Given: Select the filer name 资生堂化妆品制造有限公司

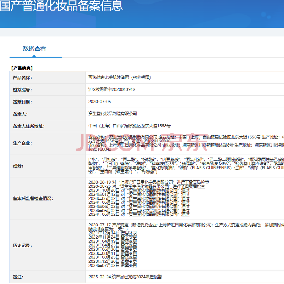Looking at the screenshot, I should point(113,114).
